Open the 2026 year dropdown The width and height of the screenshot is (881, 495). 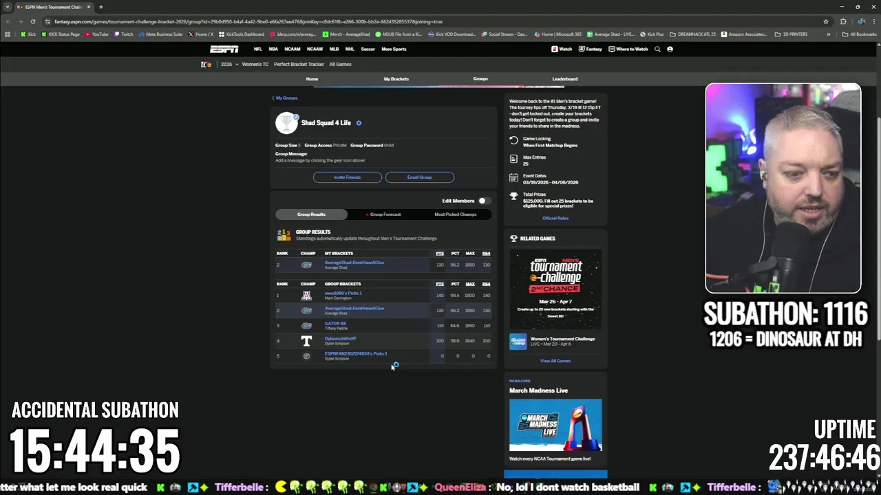[229, 64]
